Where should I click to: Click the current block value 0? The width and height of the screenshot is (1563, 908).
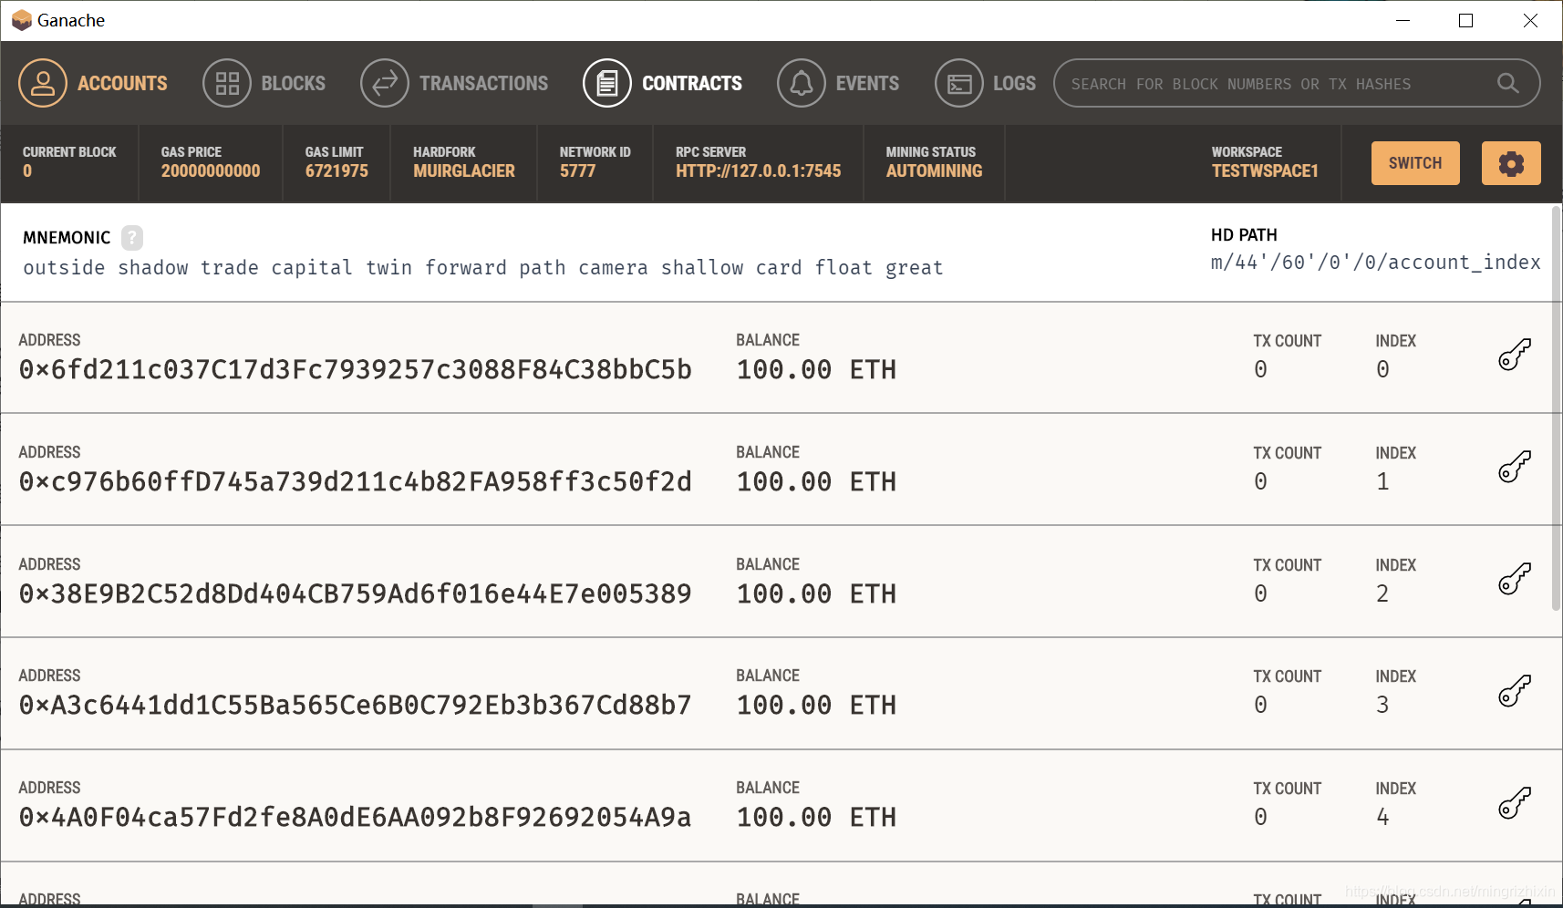coord(27,171)
